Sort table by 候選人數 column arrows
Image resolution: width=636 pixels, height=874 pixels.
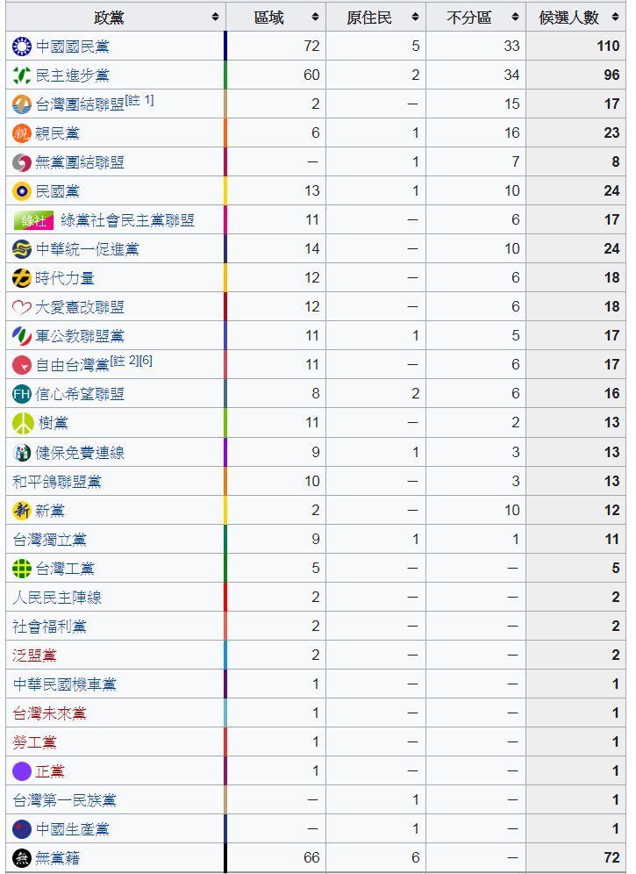pos(615,18)
